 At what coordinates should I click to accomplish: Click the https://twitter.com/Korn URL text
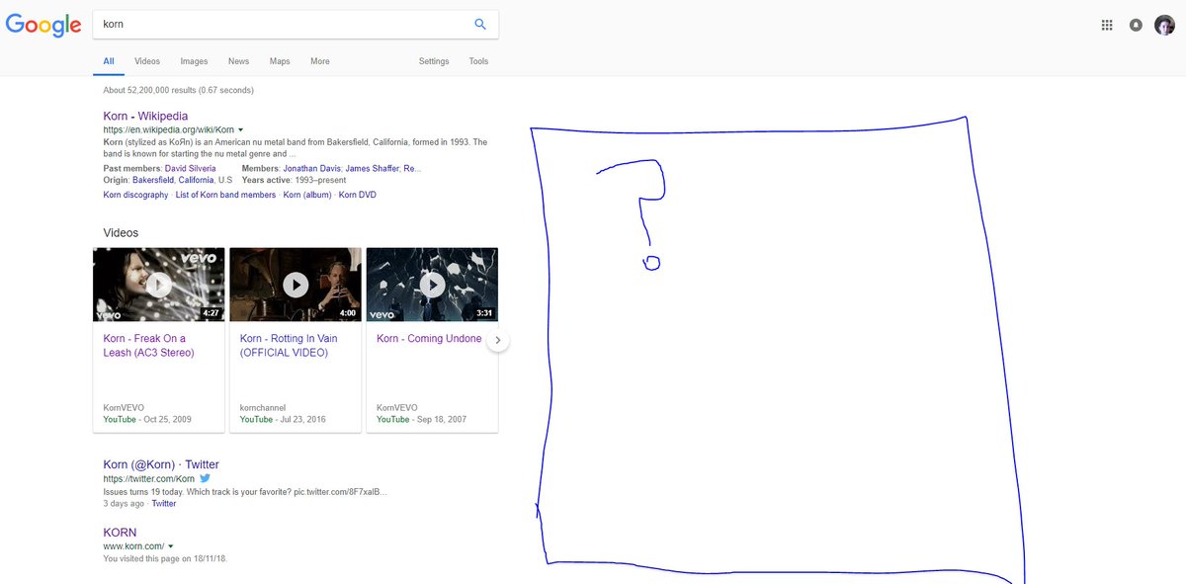(148, 478)
